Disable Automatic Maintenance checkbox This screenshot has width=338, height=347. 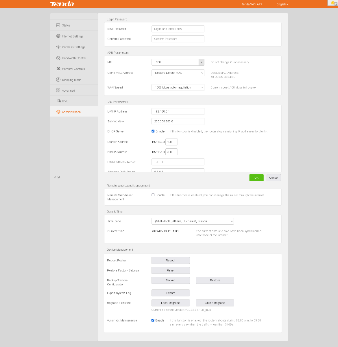(153, 320)
